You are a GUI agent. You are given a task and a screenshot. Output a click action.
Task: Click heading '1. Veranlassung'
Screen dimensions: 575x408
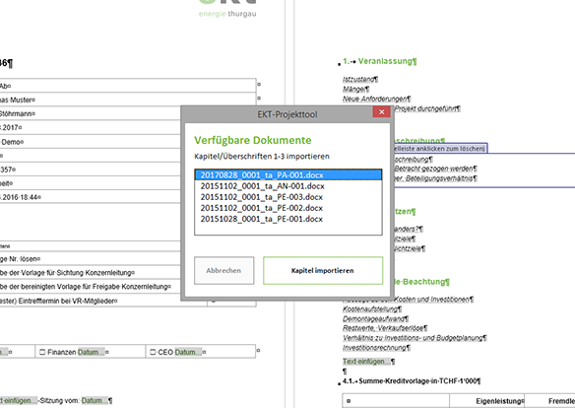pyautogui.click(x=379, y=61)
